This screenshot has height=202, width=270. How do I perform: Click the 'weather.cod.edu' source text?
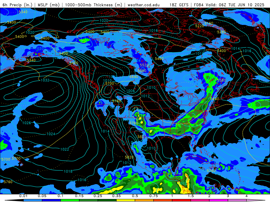click(143, 5)
